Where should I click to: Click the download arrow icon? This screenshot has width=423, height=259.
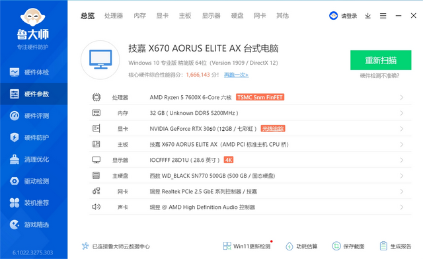click(367, 16)
